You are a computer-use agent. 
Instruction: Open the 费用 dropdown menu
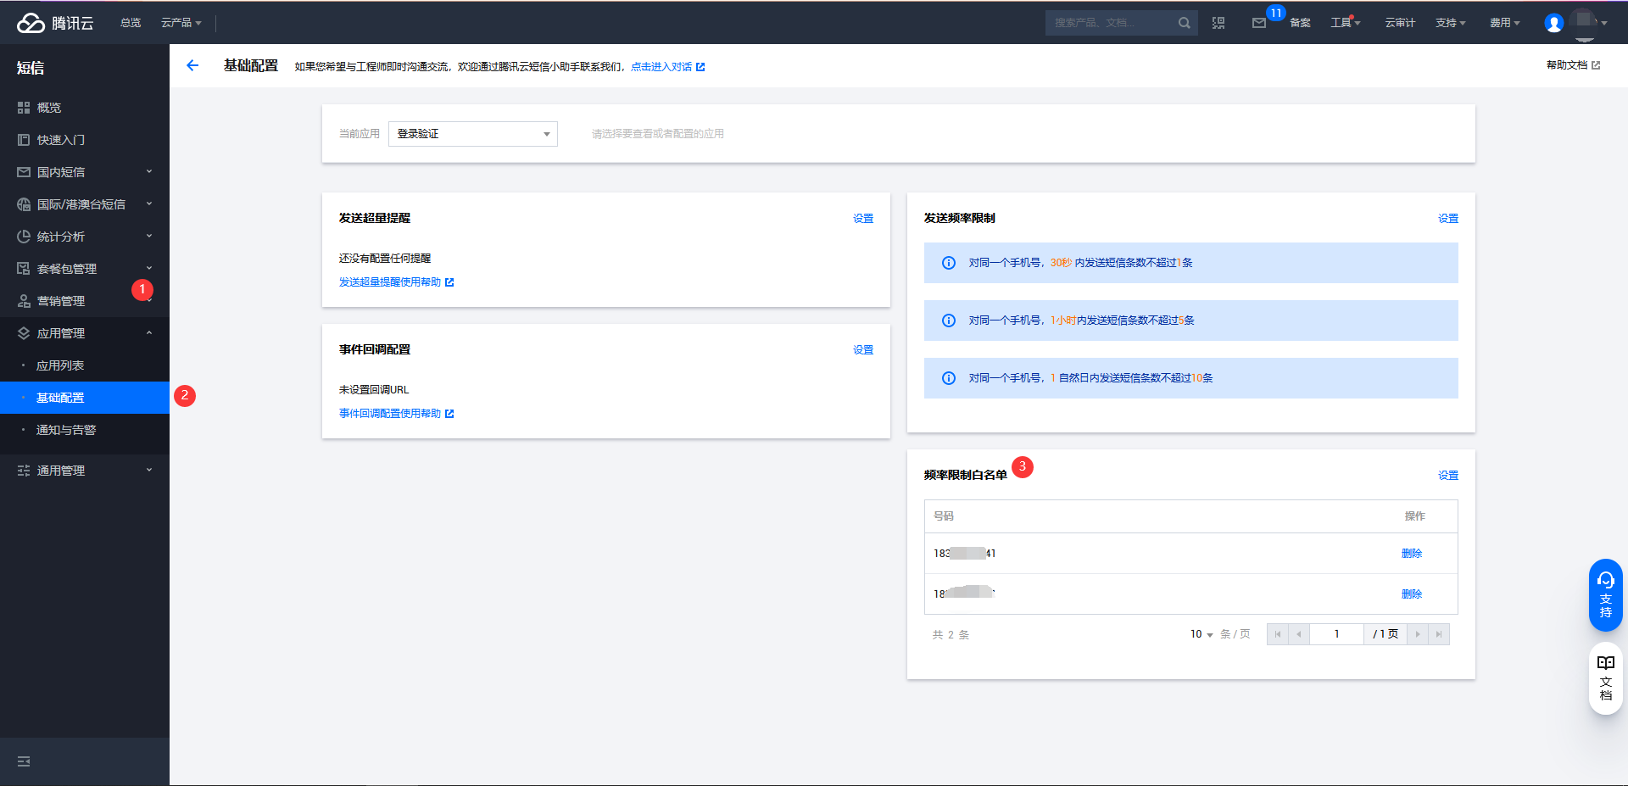[x=1505, y=23]
